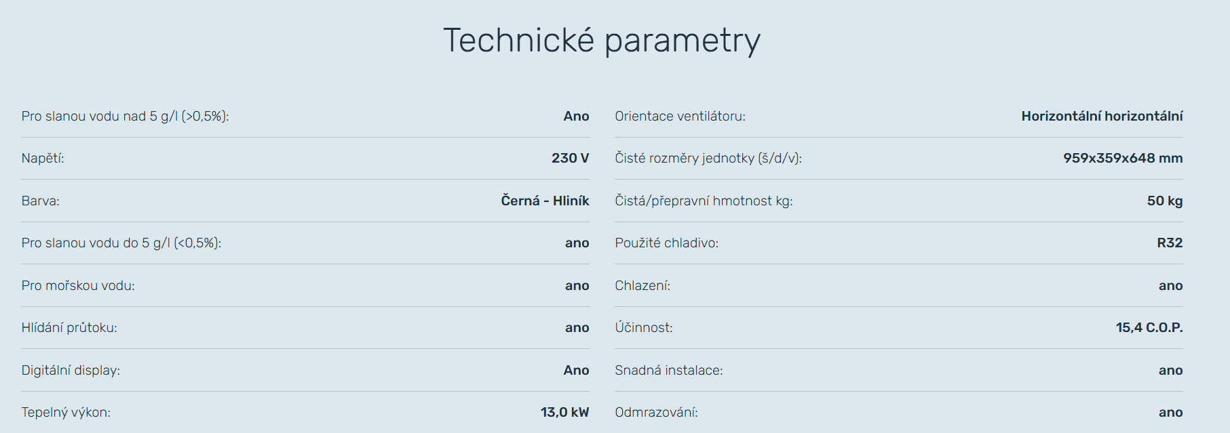Select the "13,0 kW" heat output value

[564, 413]
